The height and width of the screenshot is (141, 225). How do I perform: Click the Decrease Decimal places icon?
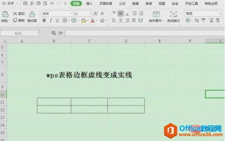(218, 20)
